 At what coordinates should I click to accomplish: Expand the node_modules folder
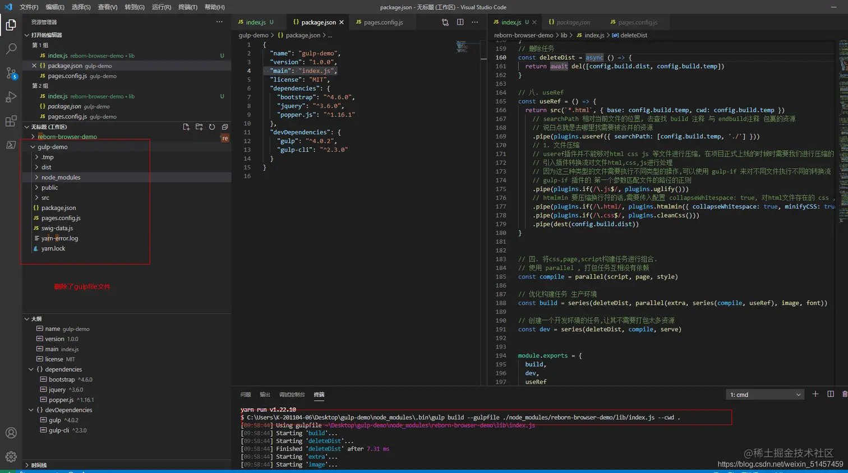coord(61,177)
